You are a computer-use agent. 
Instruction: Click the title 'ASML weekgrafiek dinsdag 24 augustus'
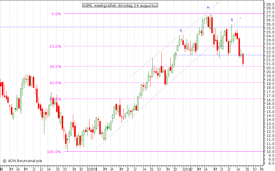point(120,5)
